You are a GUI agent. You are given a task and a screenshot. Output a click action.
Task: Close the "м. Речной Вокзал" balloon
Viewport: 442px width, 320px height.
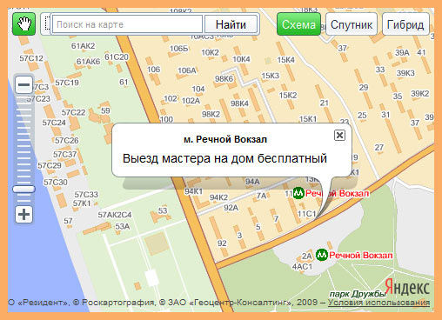click(339, 135)
